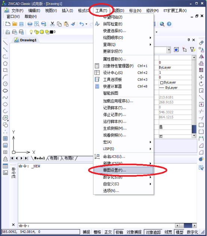Viewport: 207px width, 236px height.
Task: Select the Line drawing tool
Action: 5,43
